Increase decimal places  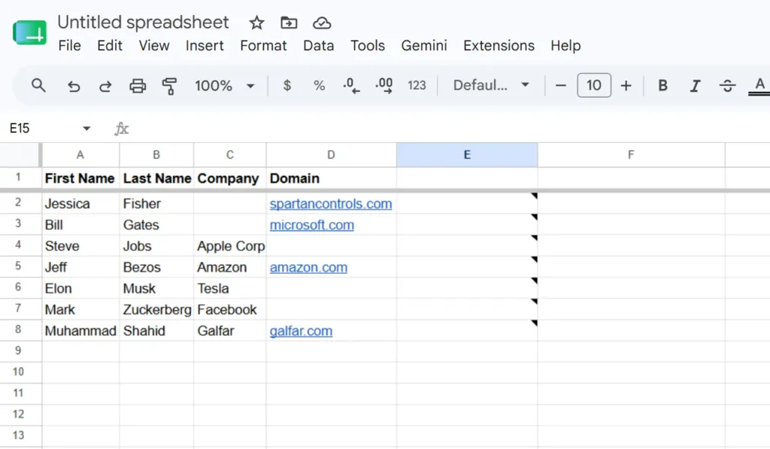[x=383, y=86]
